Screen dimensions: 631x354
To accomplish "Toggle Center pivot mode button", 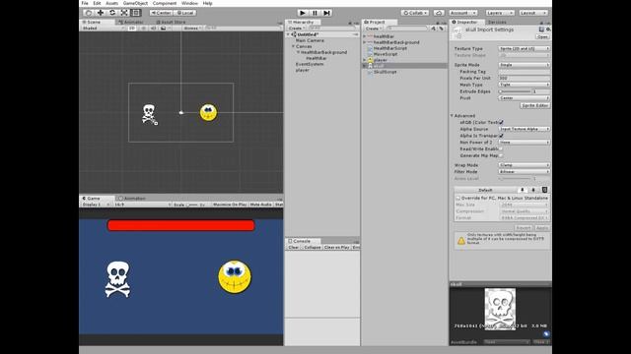I will pos(161,13).
